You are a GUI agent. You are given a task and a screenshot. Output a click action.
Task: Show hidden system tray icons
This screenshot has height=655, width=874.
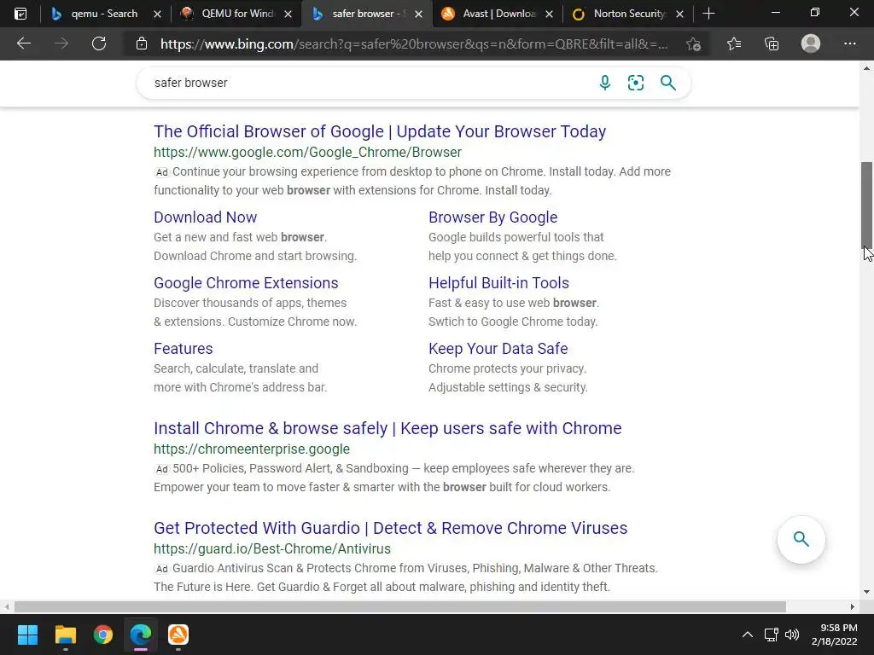tap(748, 635)
